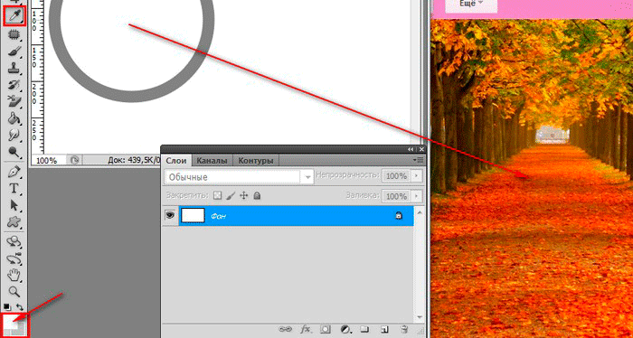Expand the Непрозрачность opacity arrow
Viewport: 633px width, 338px height.
pos(416,176)
